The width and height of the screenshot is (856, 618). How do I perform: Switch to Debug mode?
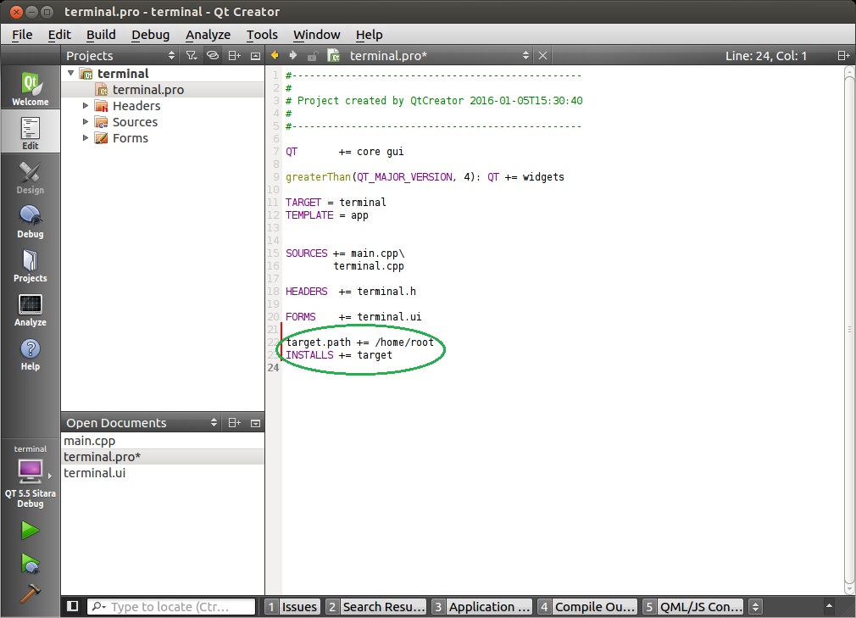tap(30, 221)
